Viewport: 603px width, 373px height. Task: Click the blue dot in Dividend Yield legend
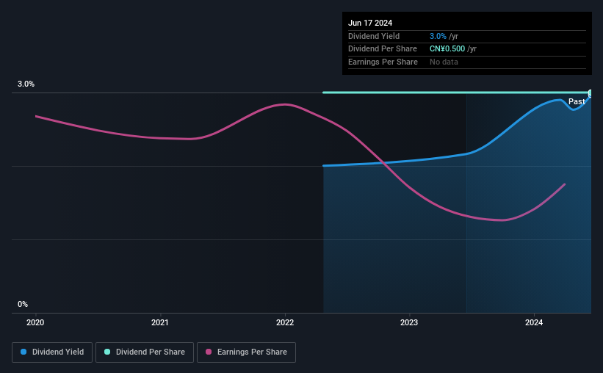click(24, 352)
